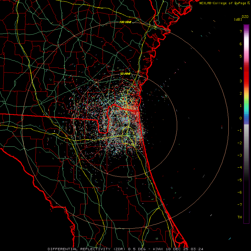Click the '10 DEC 25' date text
This screenshot has height=251, width=251.
[x=177, y=249]
